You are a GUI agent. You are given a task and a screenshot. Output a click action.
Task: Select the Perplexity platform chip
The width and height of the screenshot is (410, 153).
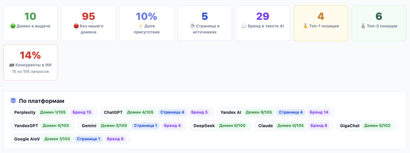click(x=54, y=112)
